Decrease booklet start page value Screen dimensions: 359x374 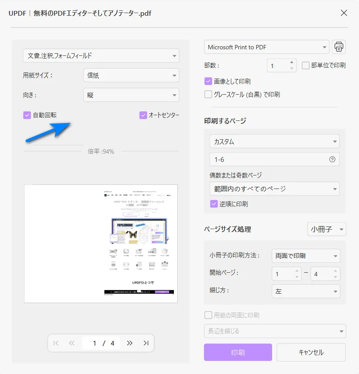[x=297, y=277]
